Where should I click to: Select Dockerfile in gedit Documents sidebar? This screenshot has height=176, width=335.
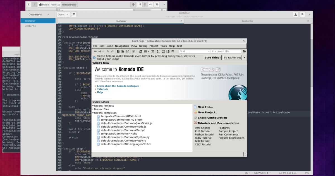coord(38,26)
